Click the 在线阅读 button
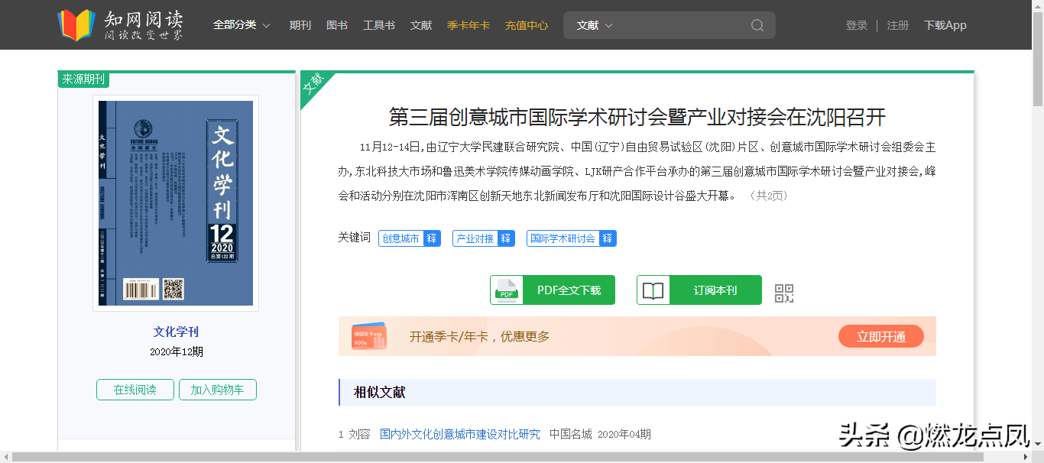 pyautogui.click(x=135, y=389)
